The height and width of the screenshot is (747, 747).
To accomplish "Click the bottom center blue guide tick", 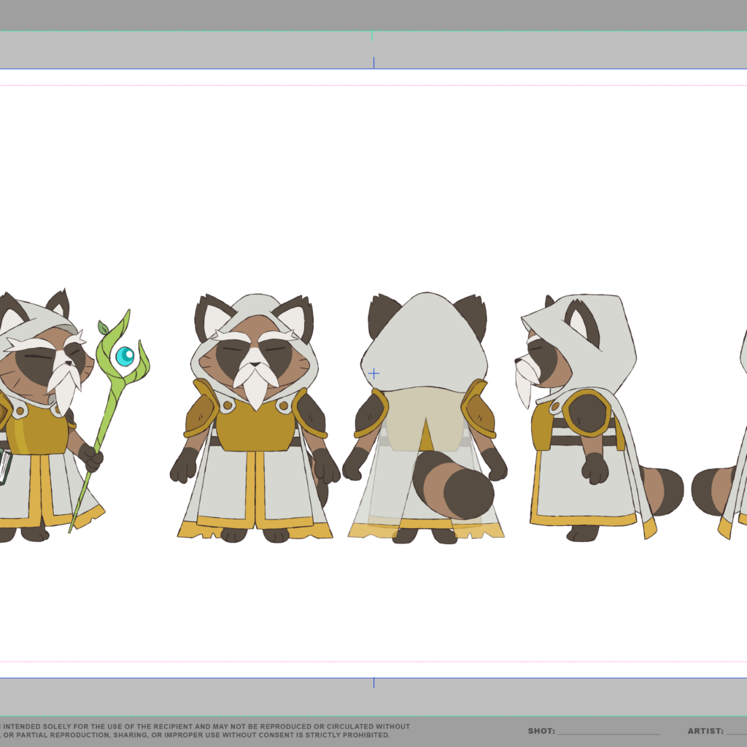I will pyautogui.click(x=373, y=683).
